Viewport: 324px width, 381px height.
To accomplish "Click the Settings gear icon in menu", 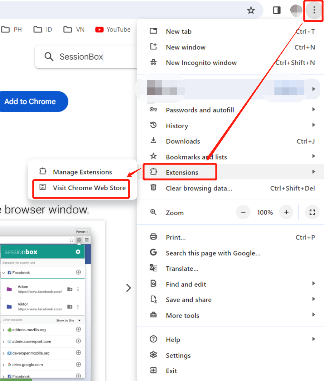I will click(x=153, y=355).
